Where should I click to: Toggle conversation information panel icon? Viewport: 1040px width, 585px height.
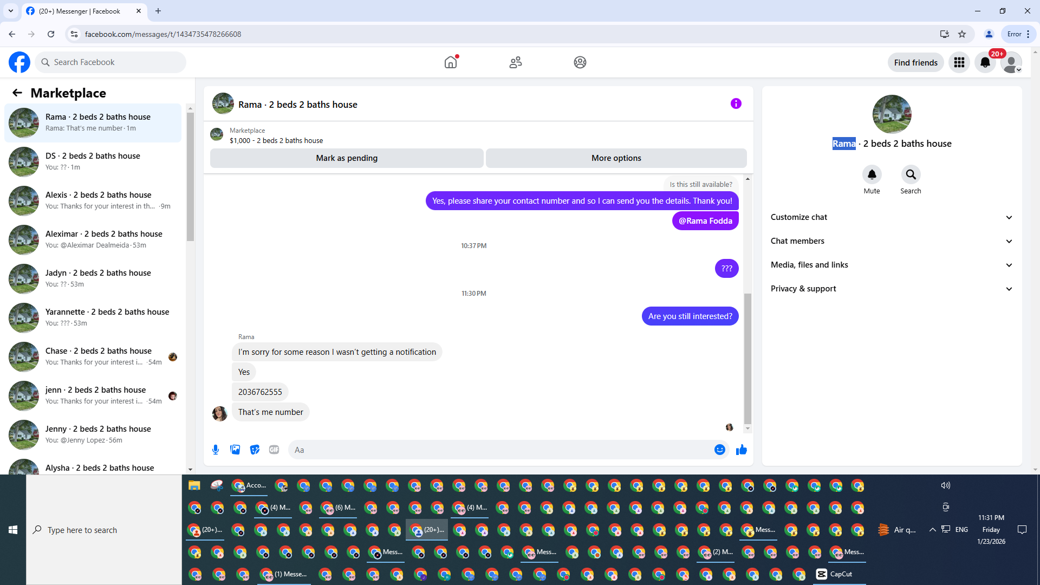pyautogui.click(x=736, y=103)
